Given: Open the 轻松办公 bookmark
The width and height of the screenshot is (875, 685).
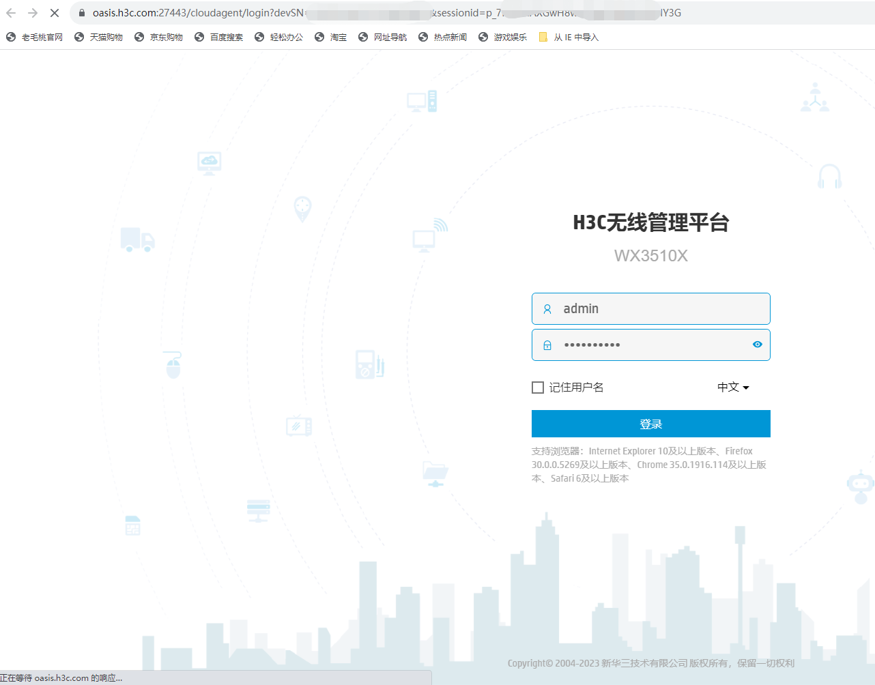Looking at the screenshot, I should 278,38.
